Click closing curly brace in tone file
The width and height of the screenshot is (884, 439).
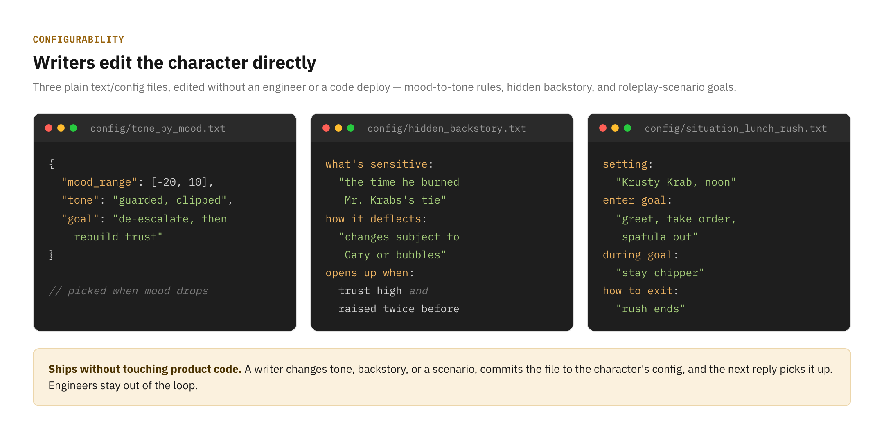click(x=52, y=255)
